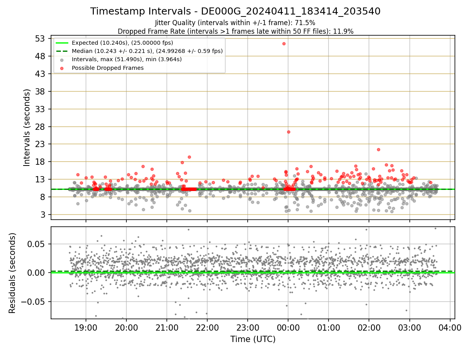Click y-axis tick label '43'
The height and width of the screenshot is (353, 471).
click(x=41, y=74)
